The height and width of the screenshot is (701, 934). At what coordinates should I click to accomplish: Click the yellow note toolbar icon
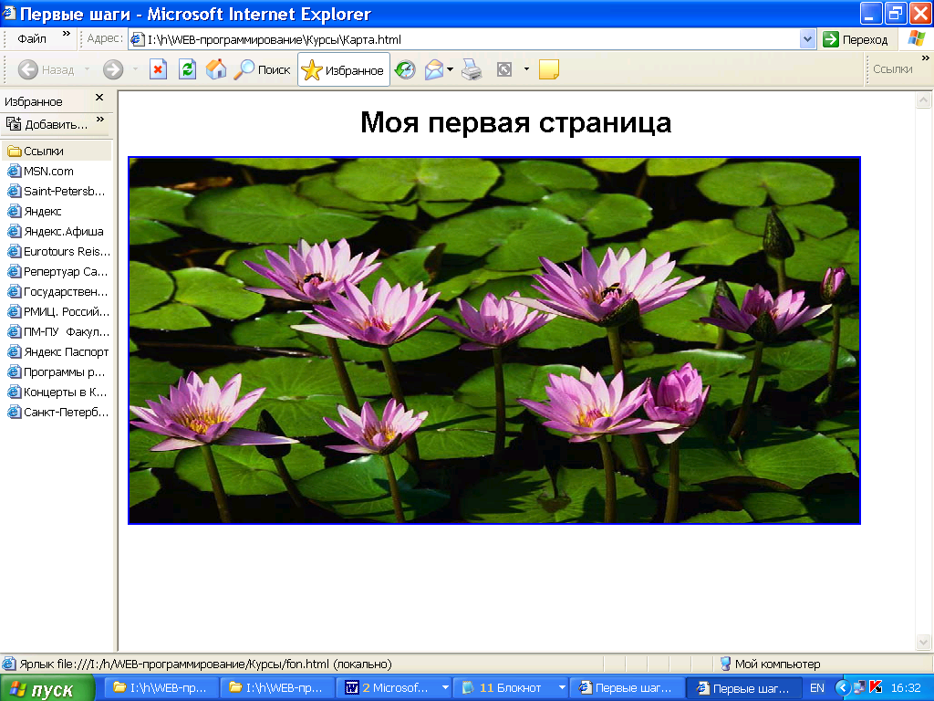click(548, 69)
